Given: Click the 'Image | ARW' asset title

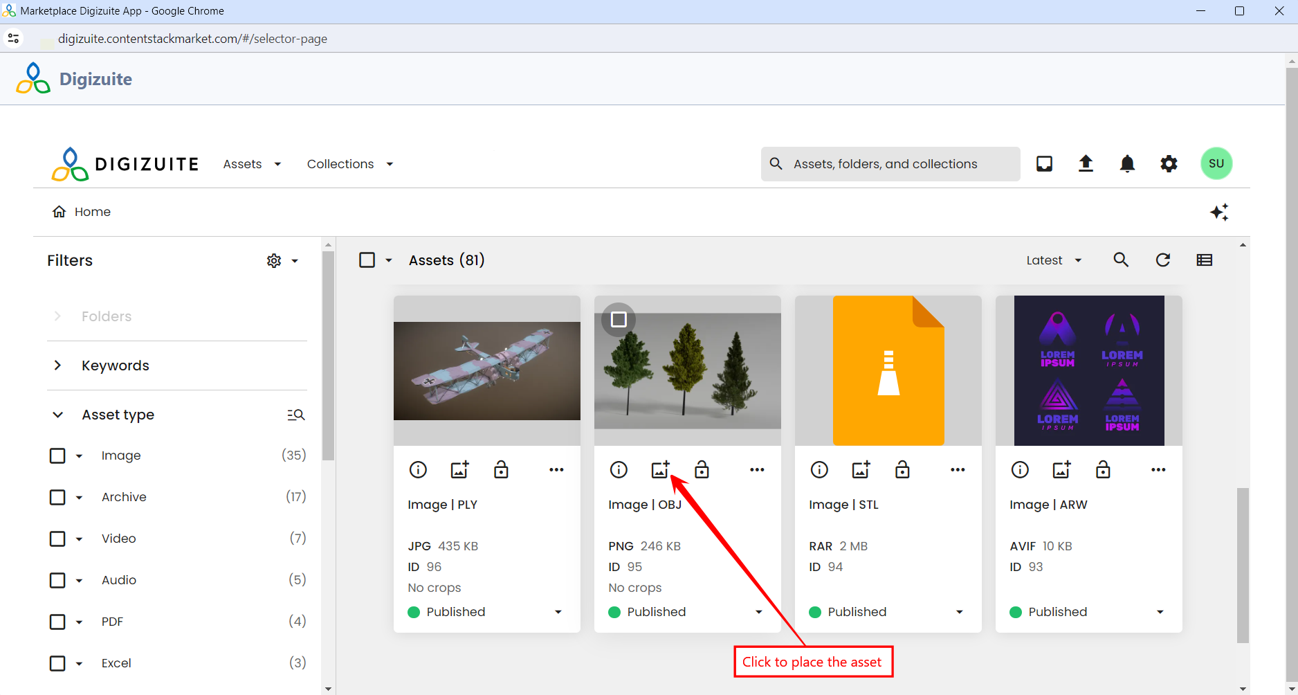Looking at the screenshot, I should pyautogui.click(x=1048, y=505).
